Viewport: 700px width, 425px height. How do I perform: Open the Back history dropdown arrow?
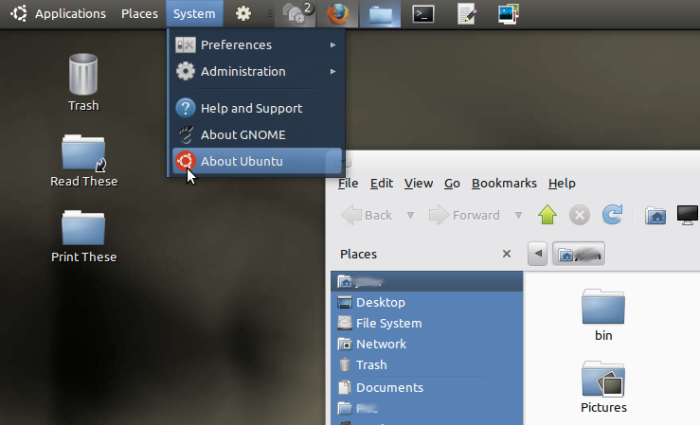click(x=411, y=216)
